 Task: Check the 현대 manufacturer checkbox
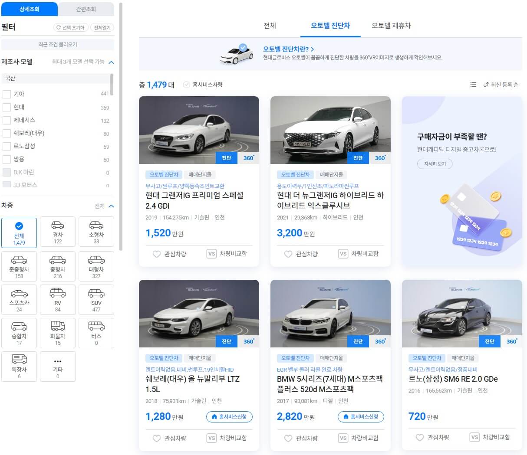pyautogui.click(x=7, y=107)
